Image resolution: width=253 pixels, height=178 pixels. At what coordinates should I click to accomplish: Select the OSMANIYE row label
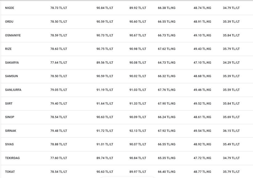click(13, 35)
